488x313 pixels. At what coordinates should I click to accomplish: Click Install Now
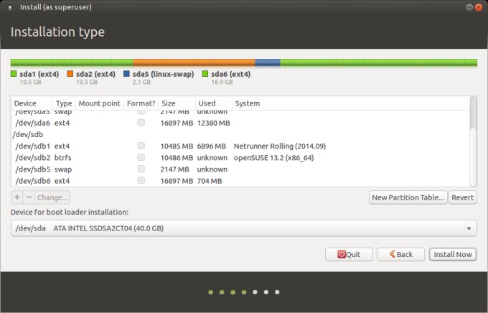(x=453, y=254)
